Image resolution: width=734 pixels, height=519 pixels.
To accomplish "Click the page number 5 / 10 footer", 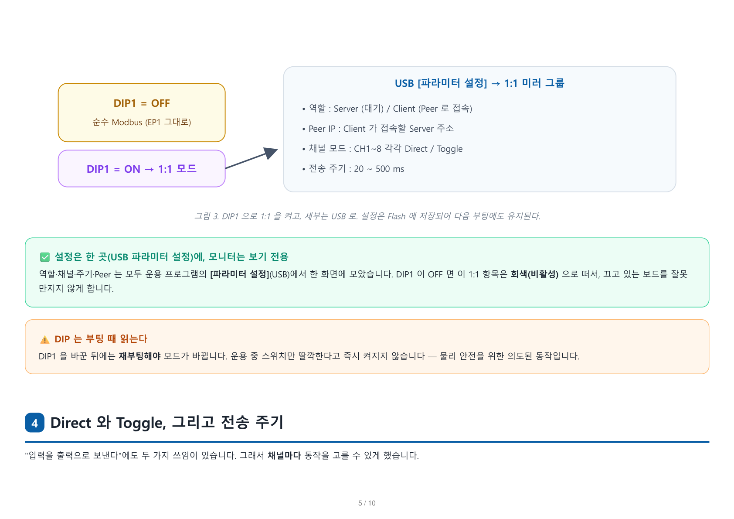I will pyautogui.click(x=367, y=503).
